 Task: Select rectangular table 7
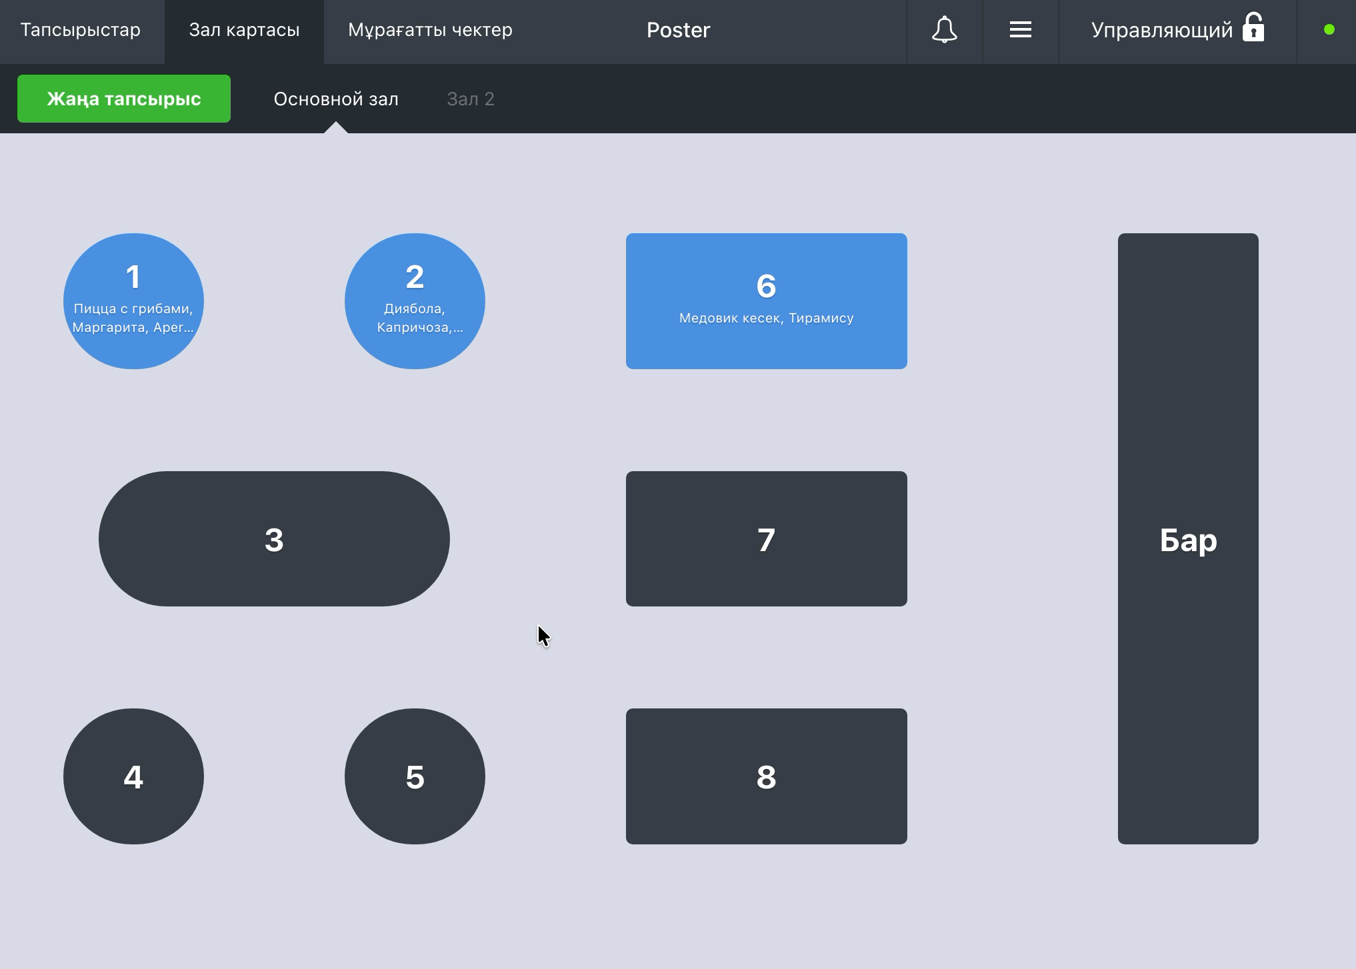click(767, 539)
